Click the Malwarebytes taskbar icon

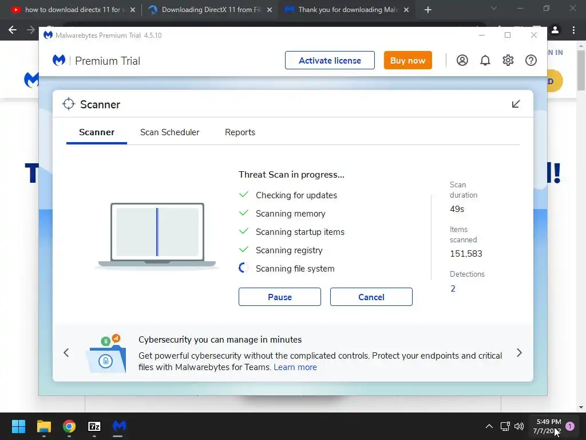click(119, 426)
